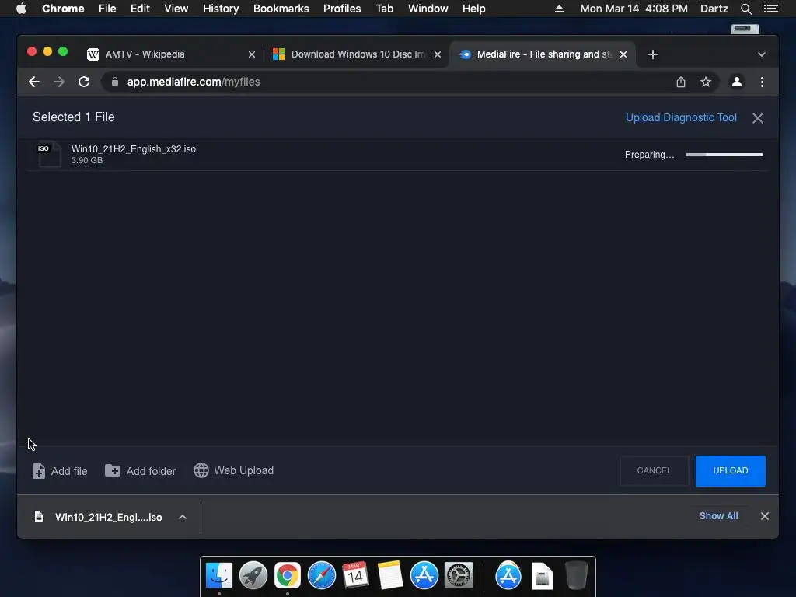Close the MediaFire tab

(x=623, y=54)
